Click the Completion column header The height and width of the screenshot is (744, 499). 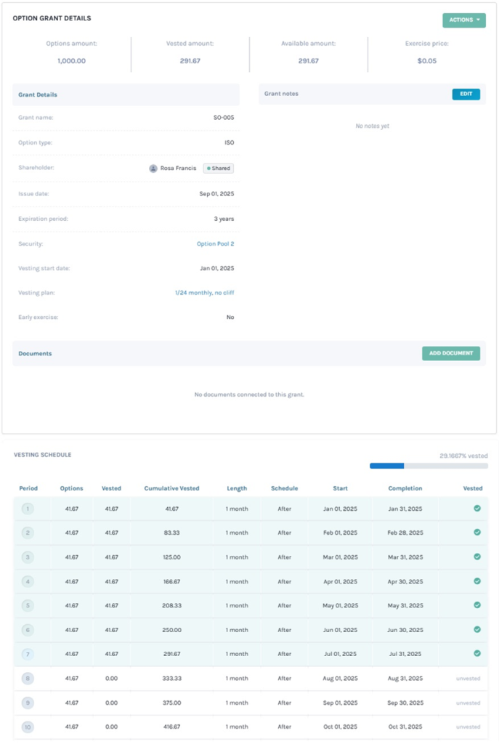pyautogui.click(x=405, y=489)
